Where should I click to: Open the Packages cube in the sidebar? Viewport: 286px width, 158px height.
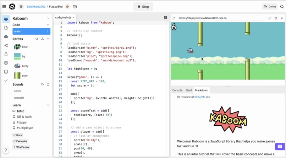tap(6, 37)
